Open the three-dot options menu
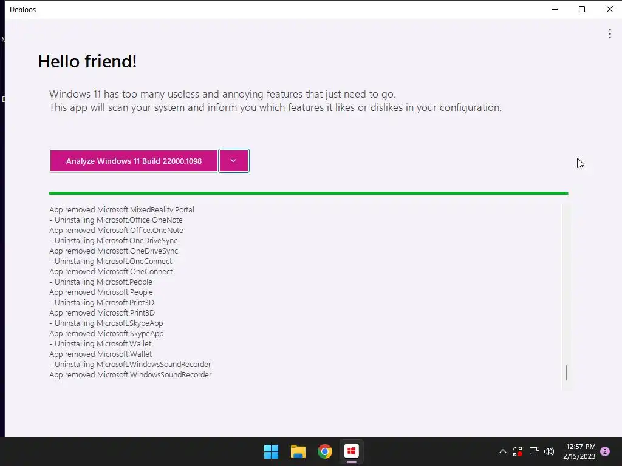This screenshot has width=622, height=466. (609, 34)
